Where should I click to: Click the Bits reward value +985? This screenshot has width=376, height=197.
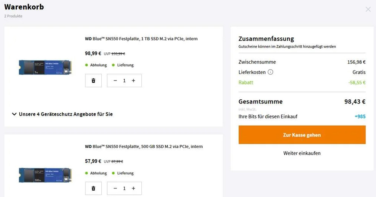pyautogui.click(x=360, y=116)
